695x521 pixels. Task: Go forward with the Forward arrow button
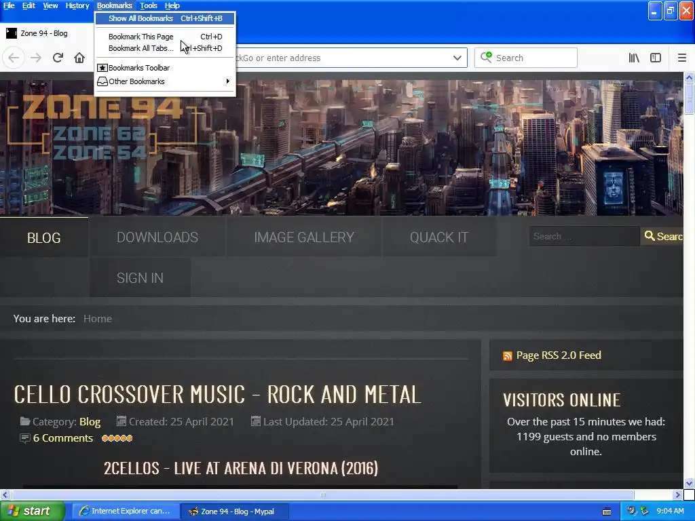(36, 58)
